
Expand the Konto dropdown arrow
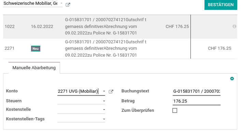(104, 91)
